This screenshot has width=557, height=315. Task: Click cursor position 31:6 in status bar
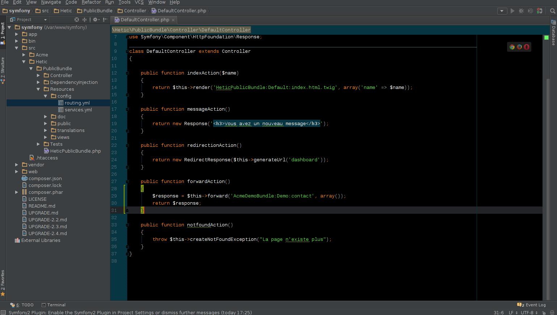(x=499, y=312)
